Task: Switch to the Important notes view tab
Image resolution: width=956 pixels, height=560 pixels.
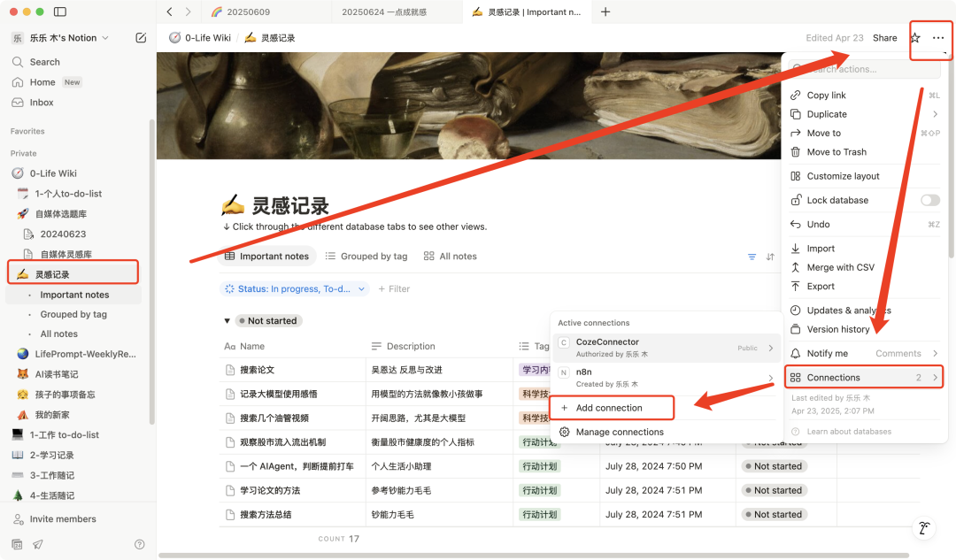Action: click(x=267, y=257)
